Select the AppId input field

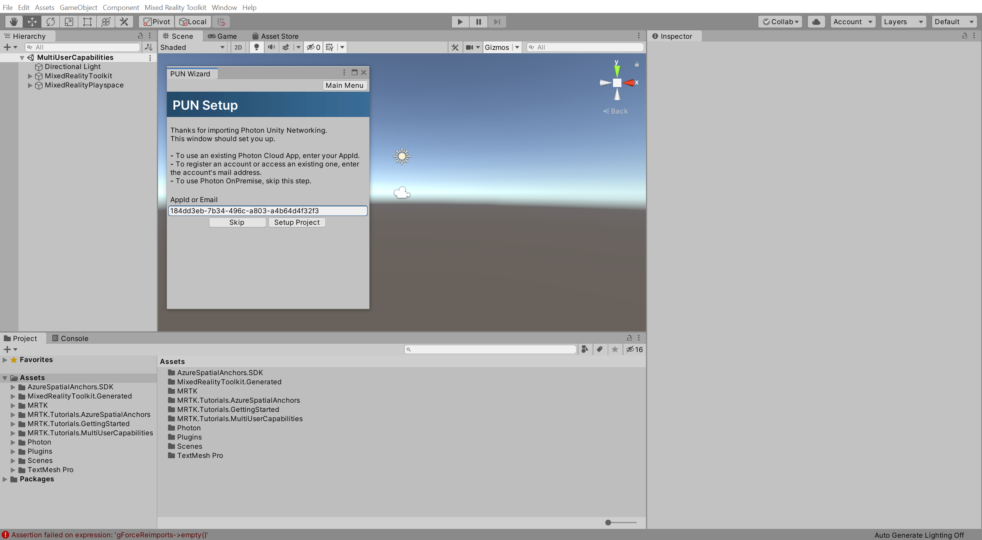click(267, 210)
